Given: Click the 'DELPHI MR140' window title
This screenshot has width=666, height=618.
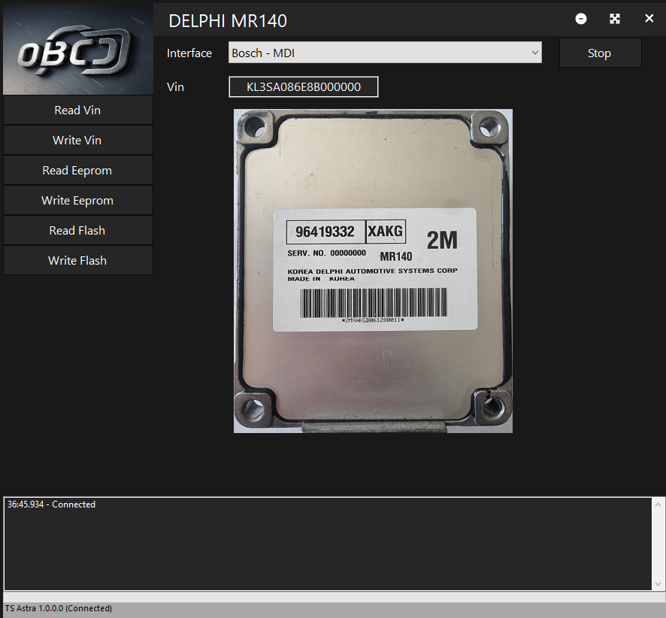Looking at the screenshot, I should pos(228,21).
